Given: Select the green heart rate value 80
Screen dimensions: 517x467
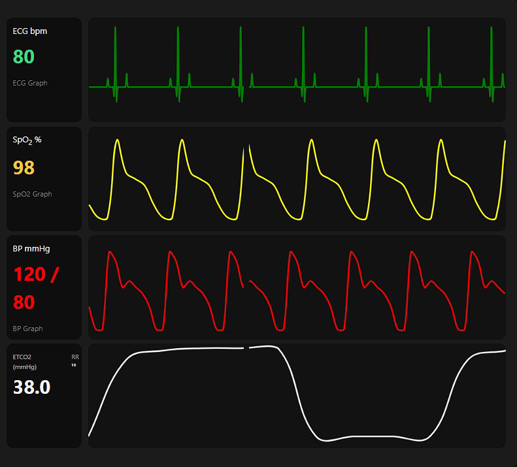Looking at the screenshot, I should coord(24,57).
